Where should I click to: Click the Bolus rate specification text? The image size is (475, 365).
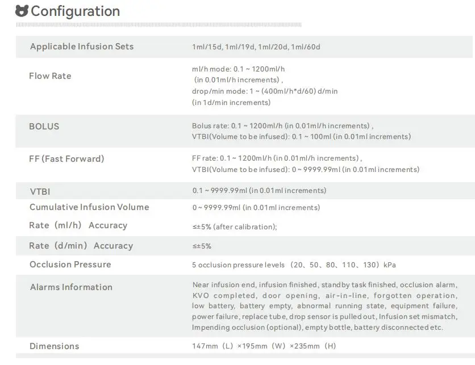point(282,125)
